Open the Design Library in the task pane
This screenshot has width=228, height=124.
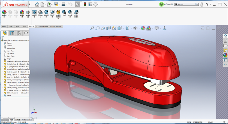(x=225, y=41)
